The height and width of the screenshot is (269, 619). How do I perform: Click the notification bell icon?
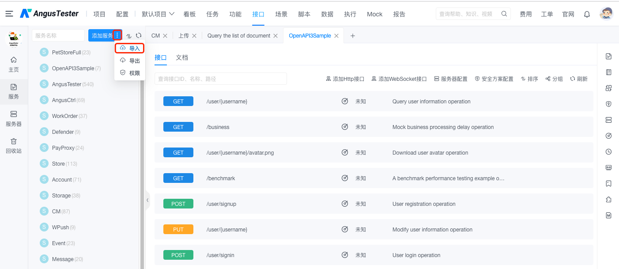[x=587, y=14]
